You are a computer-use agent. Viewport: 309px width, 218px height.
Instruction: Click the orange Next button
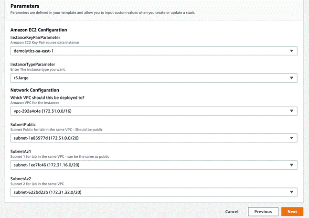click(292, 212)
